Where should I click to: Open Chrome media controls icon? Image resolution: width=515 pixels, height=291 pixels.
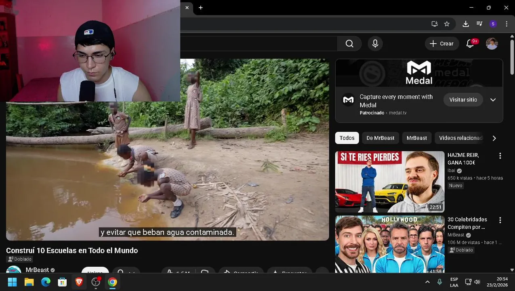[479, 24]
